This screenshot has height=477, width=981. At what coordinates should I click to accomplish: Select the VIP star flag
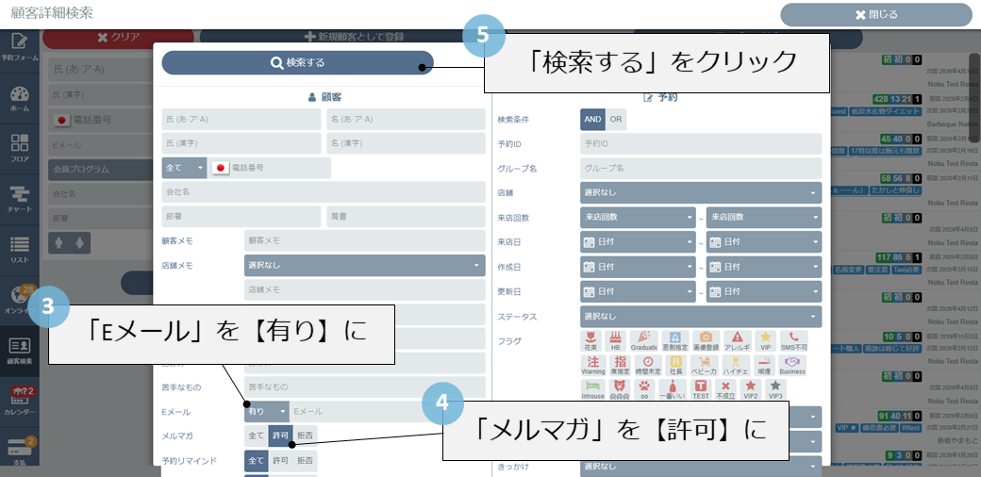pos(765,340)
